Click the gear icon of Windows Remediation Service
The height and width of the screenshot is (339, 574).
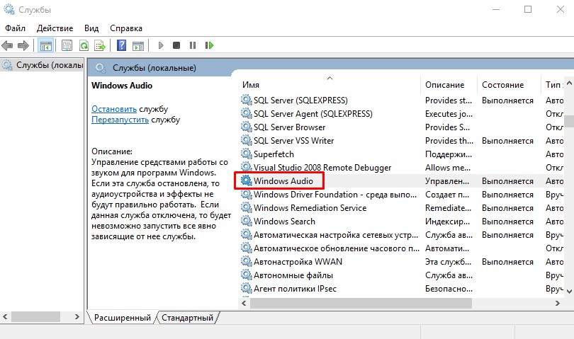point(247,207)
